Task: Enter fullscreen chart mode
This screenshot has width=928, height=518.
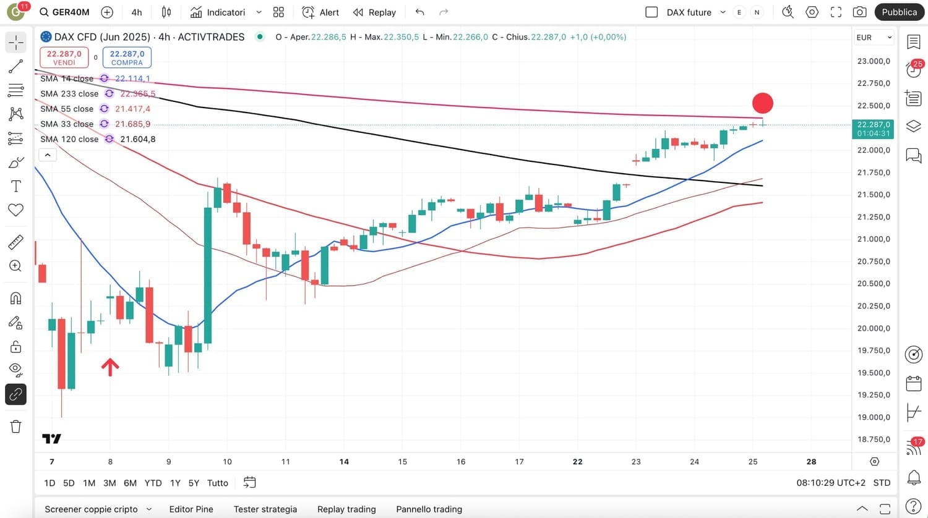Action: [836, 12]
